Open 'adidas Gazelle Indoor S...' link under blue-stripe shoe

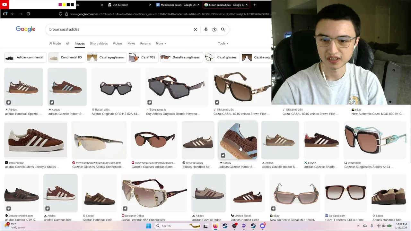[66, 114]
